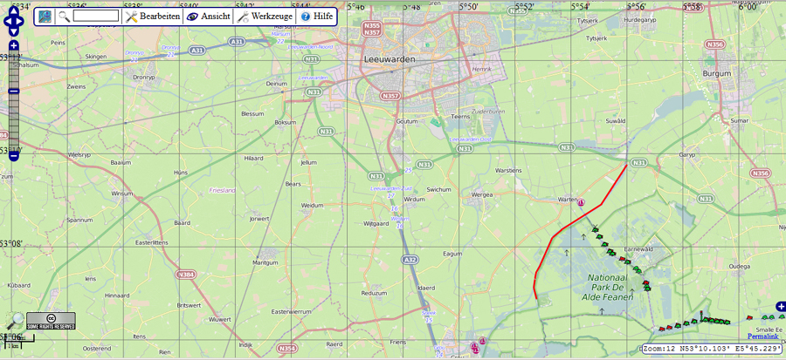Pan the map up with the arrow
Screen dimensions: 786x360
[x=14, y=9]
